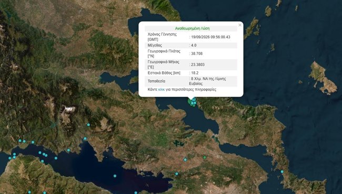342x194 pixels.
Task: Click the 'Μέγεθος' label
Action: tap(155, 46)
